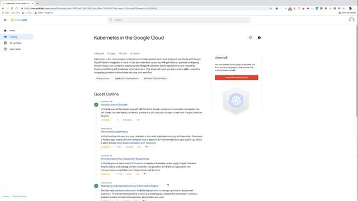Bookmark page with star icon
The height and width of the screenshot is (201, 358).
pyautogui.click(x=271, y=8)
